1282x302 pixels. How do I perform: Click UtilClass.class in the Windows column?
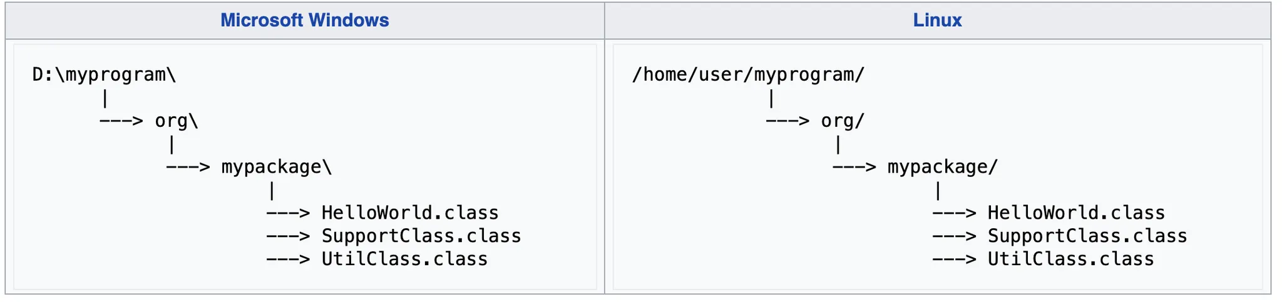tap(404, 259)
